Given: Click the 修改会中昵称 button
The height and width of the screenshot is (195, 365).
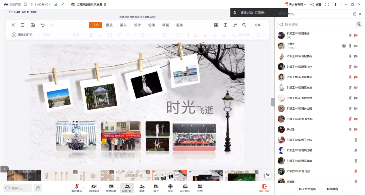Looking at the screenshot, I should tap(308, 189).
